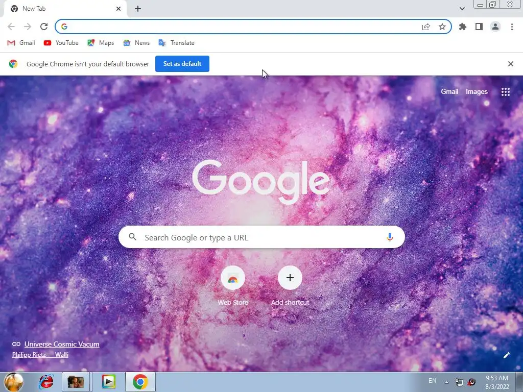Customize this page with the pencil icon
Image resolution: width=523 pixels, height=392 pixels.
(x=506, y=355)
